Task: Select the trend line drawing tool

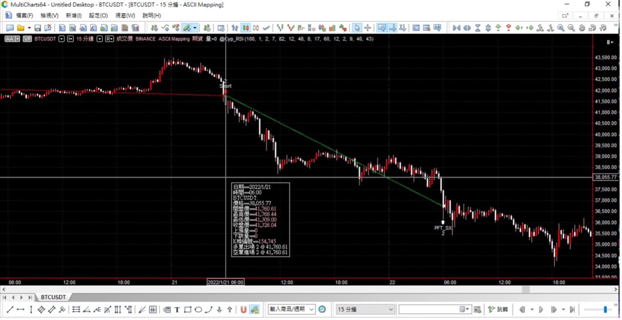Action: pyautogui.click(x=10, y=309)
